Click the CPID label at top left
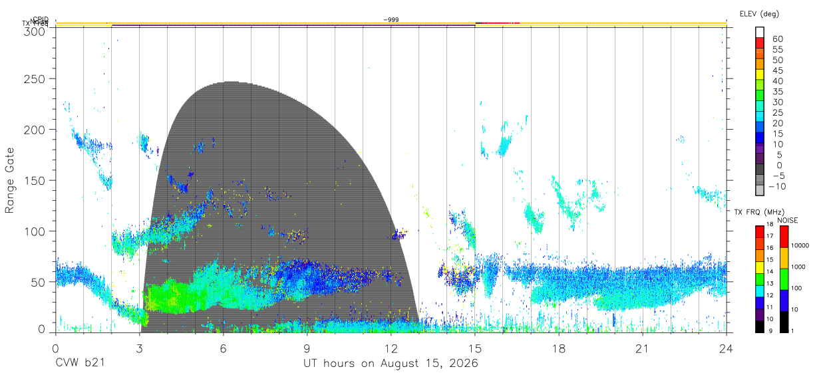Screen dimensions: 817x377 coord(40,20)
